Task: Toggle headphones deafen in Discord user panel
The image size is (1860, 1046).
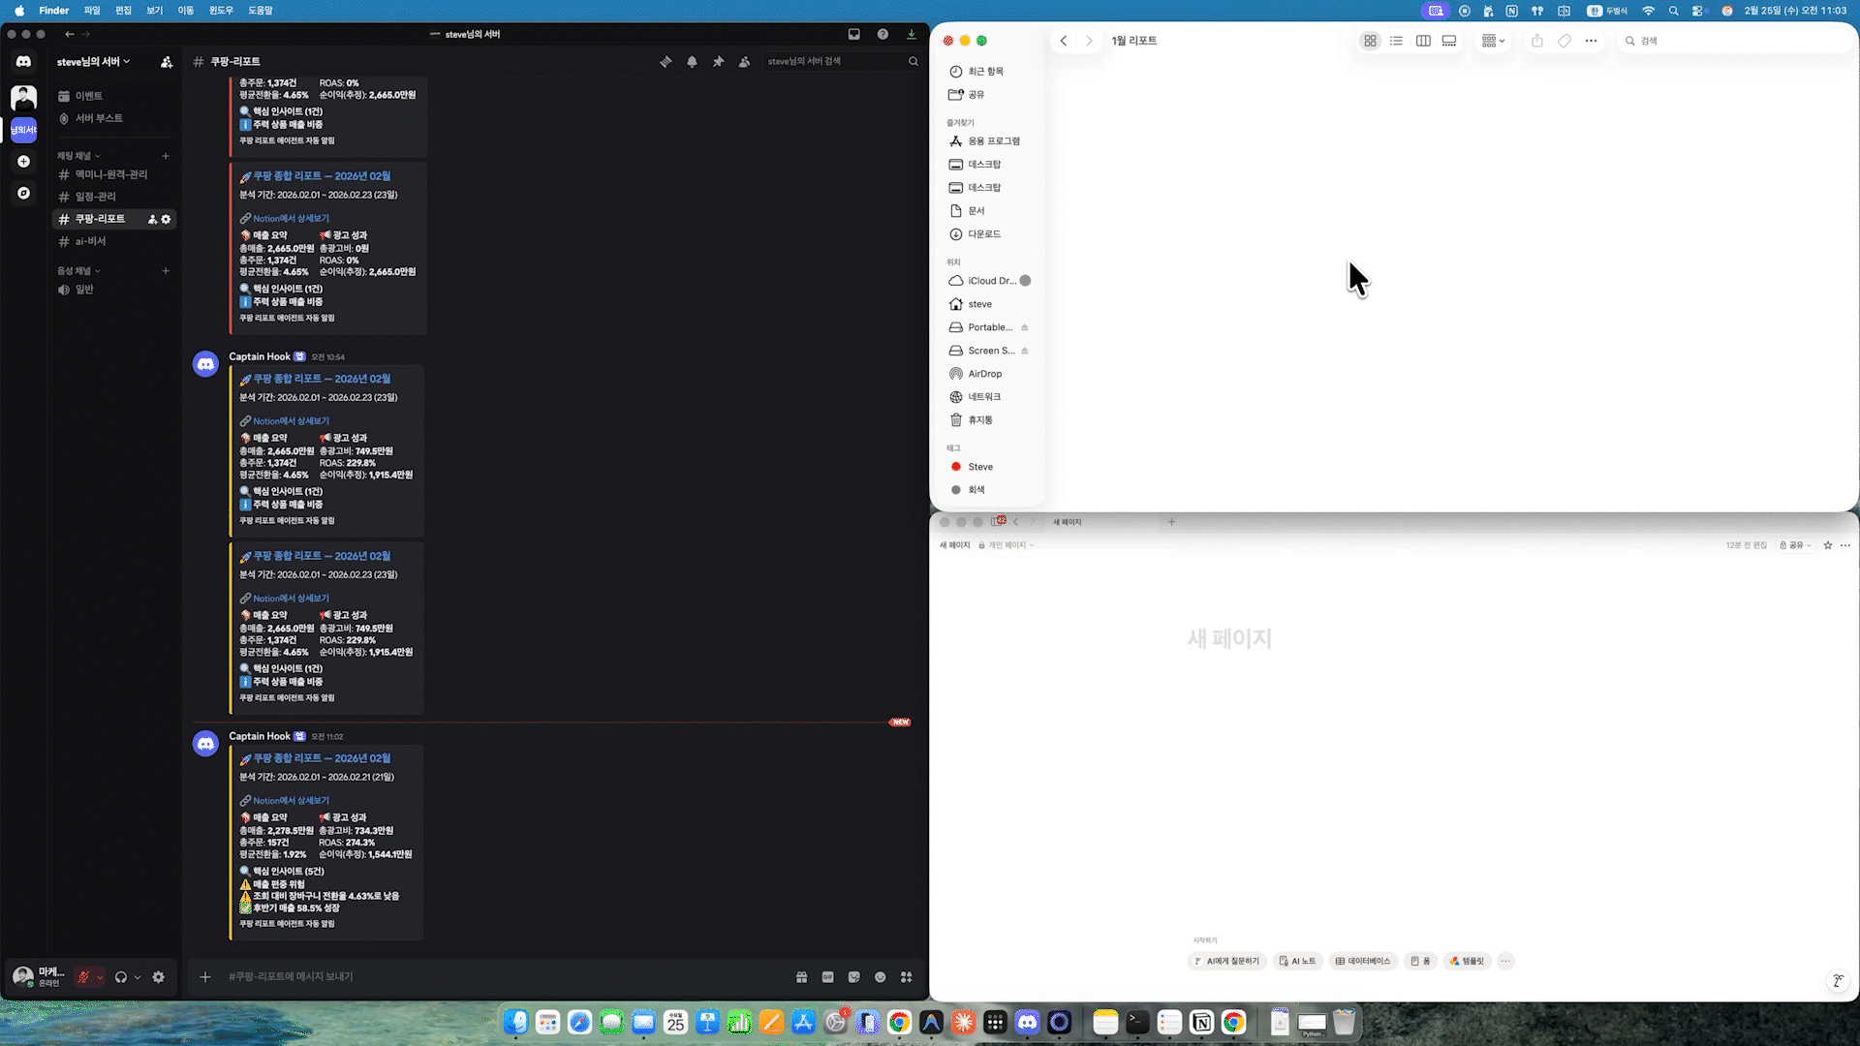Action: tap(121, 977)
